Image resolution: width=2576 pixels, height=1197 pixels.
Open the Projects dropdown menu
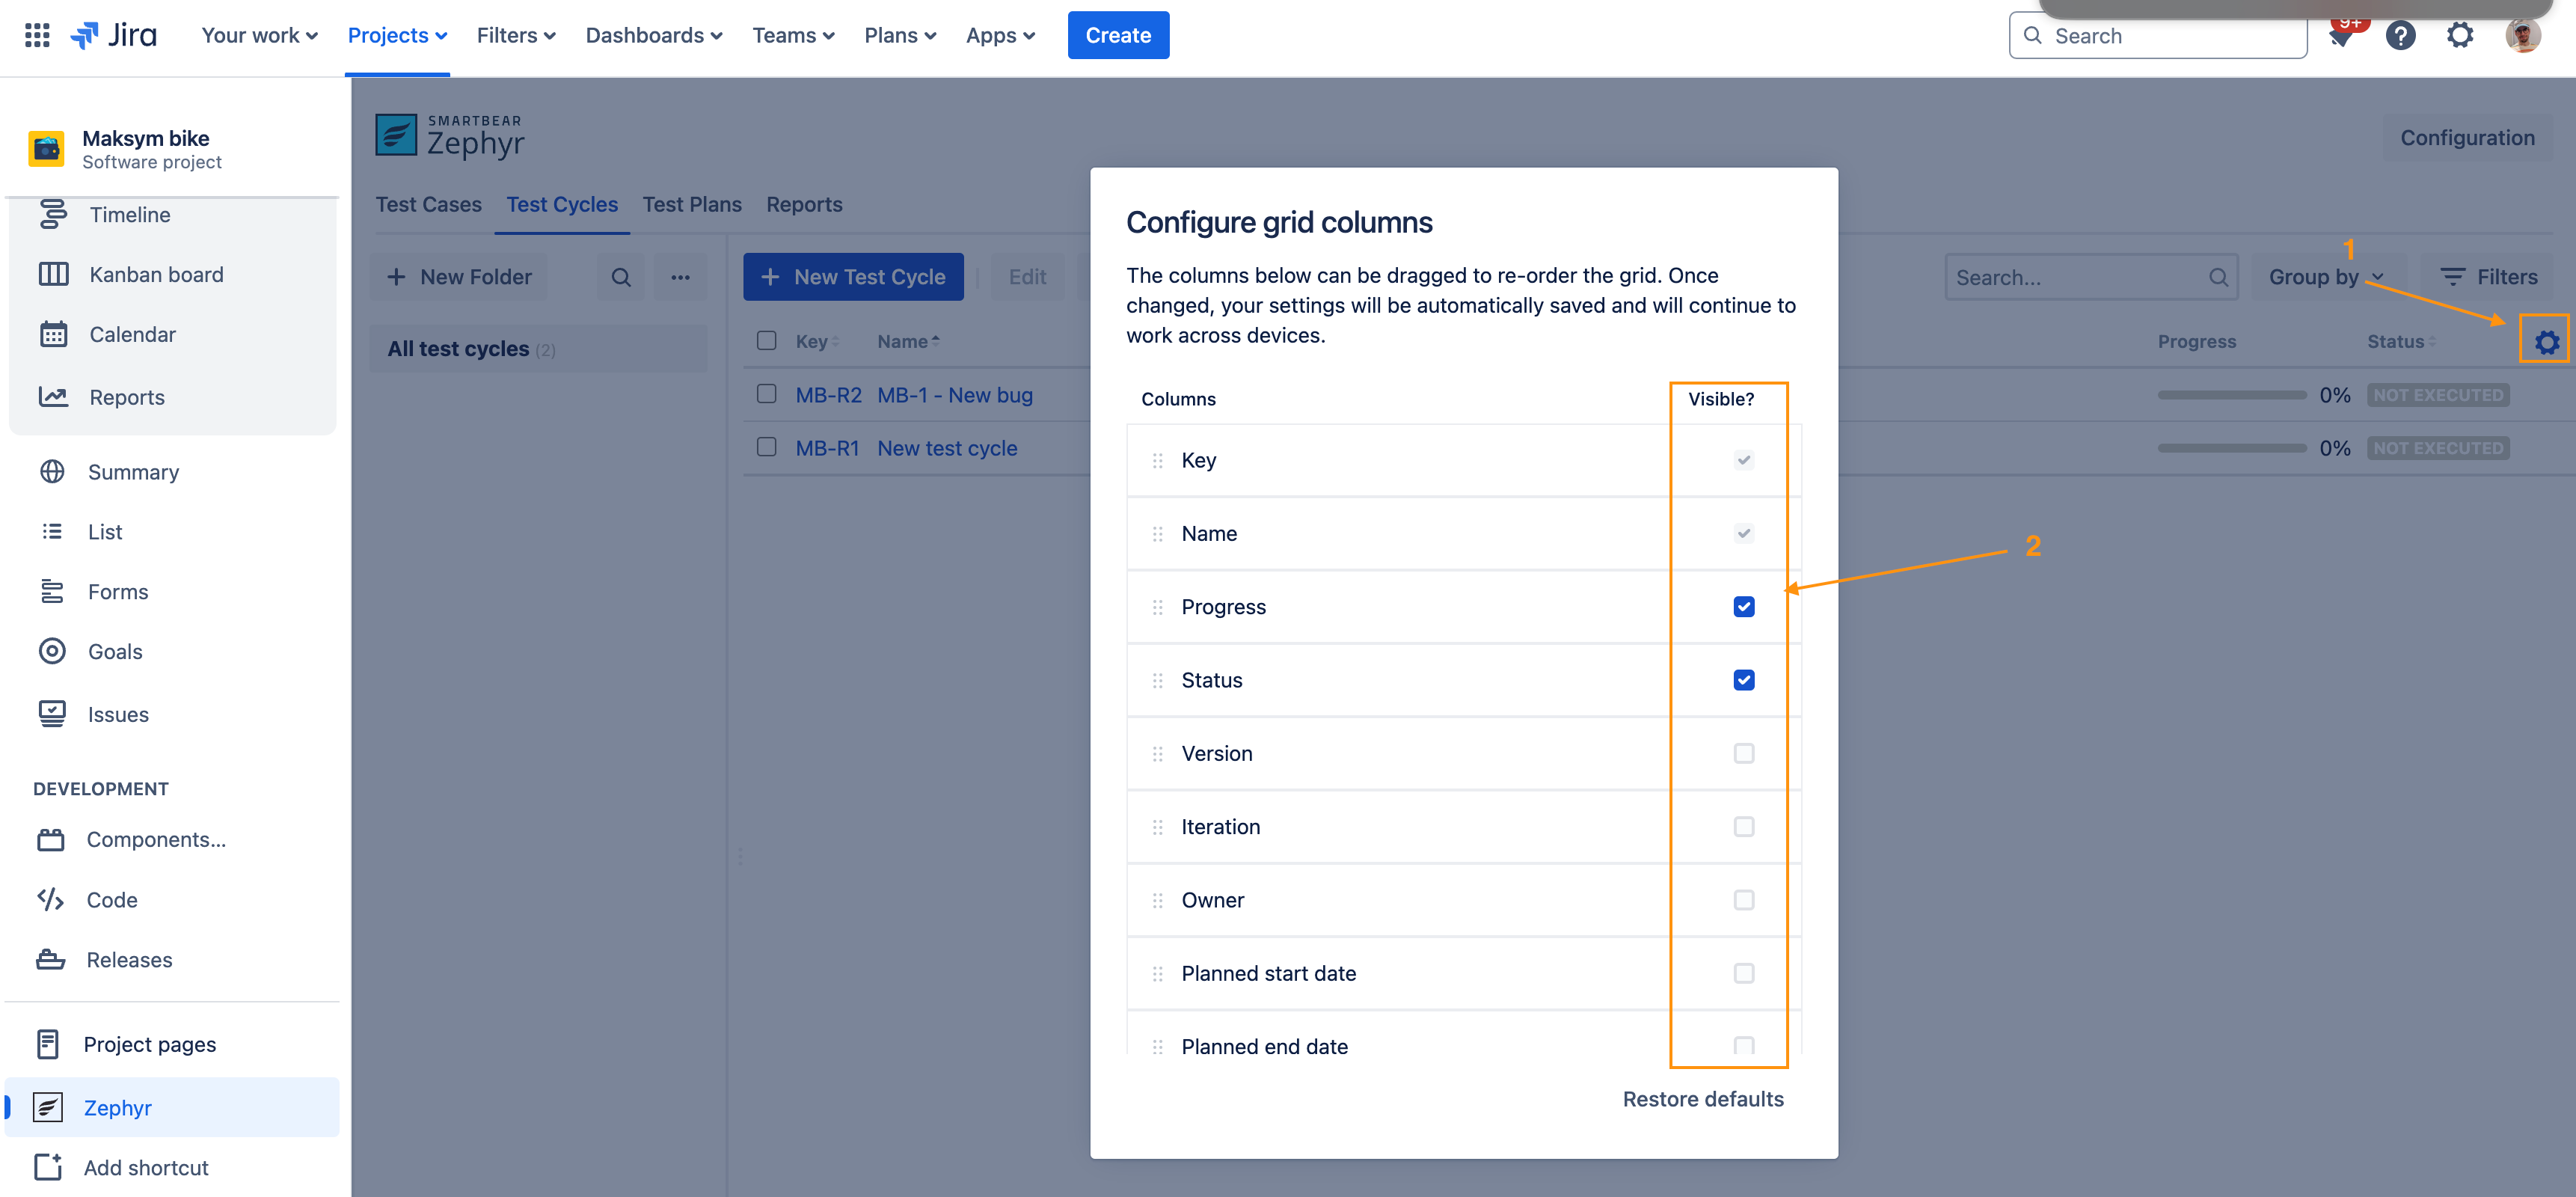397,35
